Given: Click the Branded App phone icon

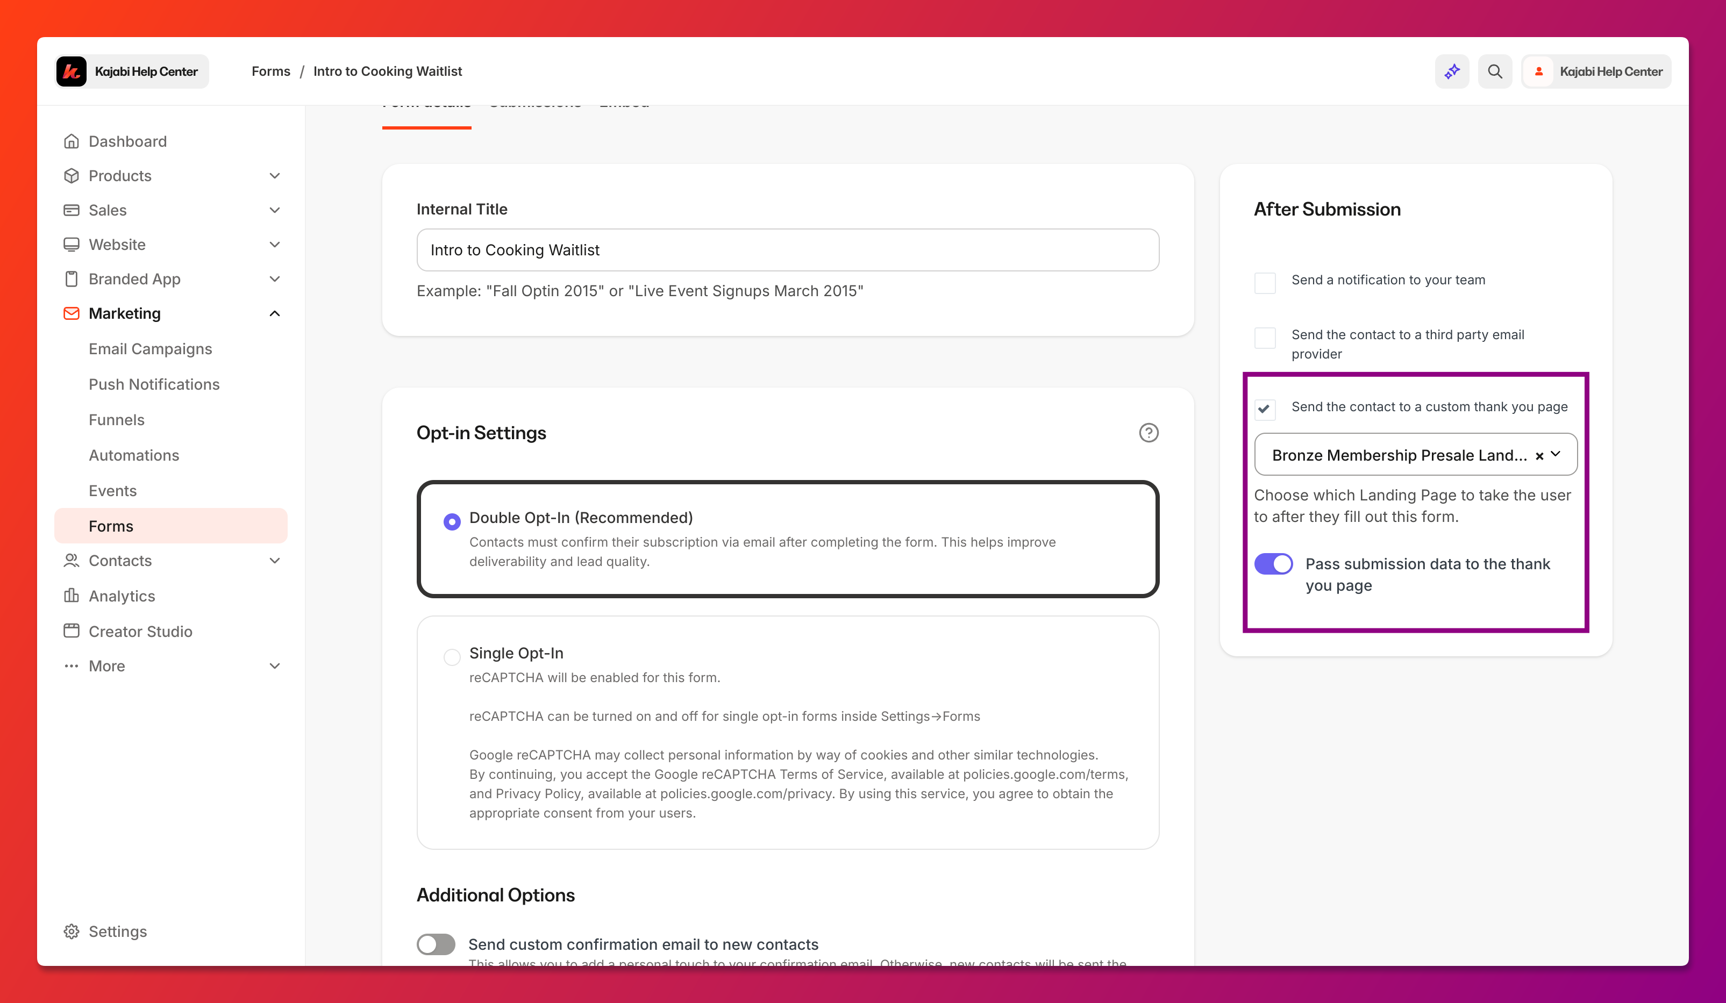Looking at the screenshot, I should [x=71, y=278].
